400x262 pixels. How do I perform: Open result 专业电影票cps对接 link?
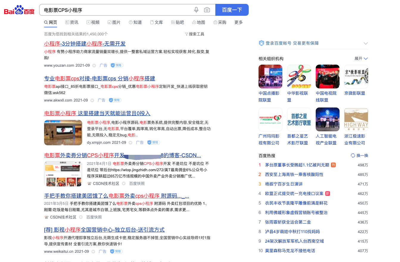pyautogui.click(x=99, y=79)
